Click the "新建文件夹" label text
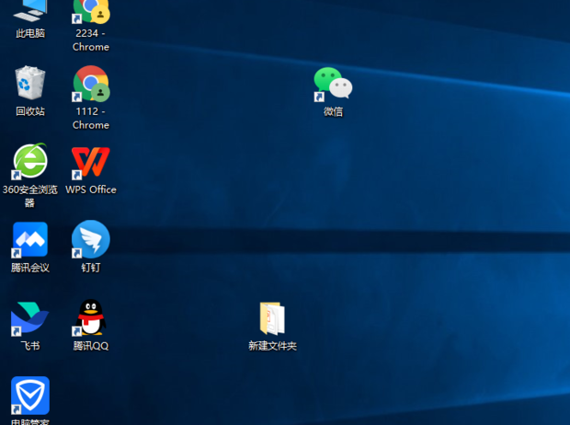570x425 pixels. [x=272, y=346]
